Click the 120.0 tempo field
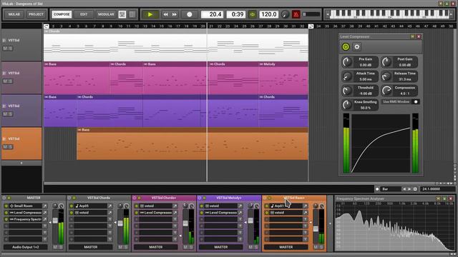458x257 pixels. click(x=269, y=14)
